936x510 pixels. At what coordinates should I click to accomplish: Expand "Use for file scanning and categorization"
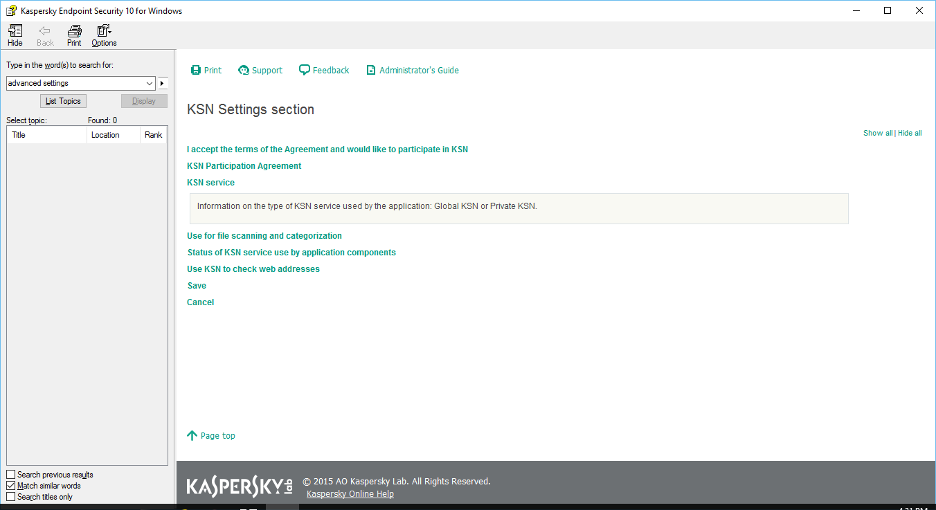point(264,236)
